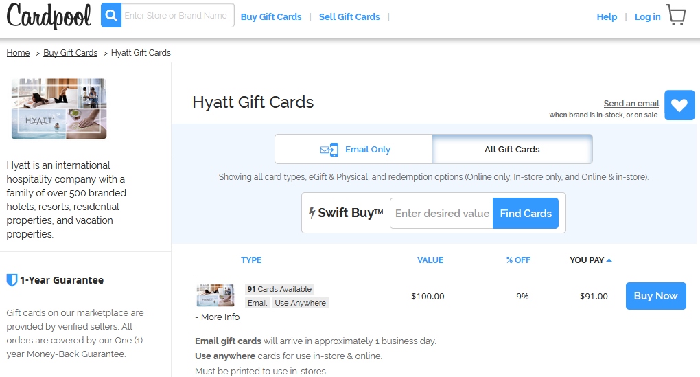Click the small Hyatt card thumbnail in listing
The image size is (700, 377).
point(215,295)
